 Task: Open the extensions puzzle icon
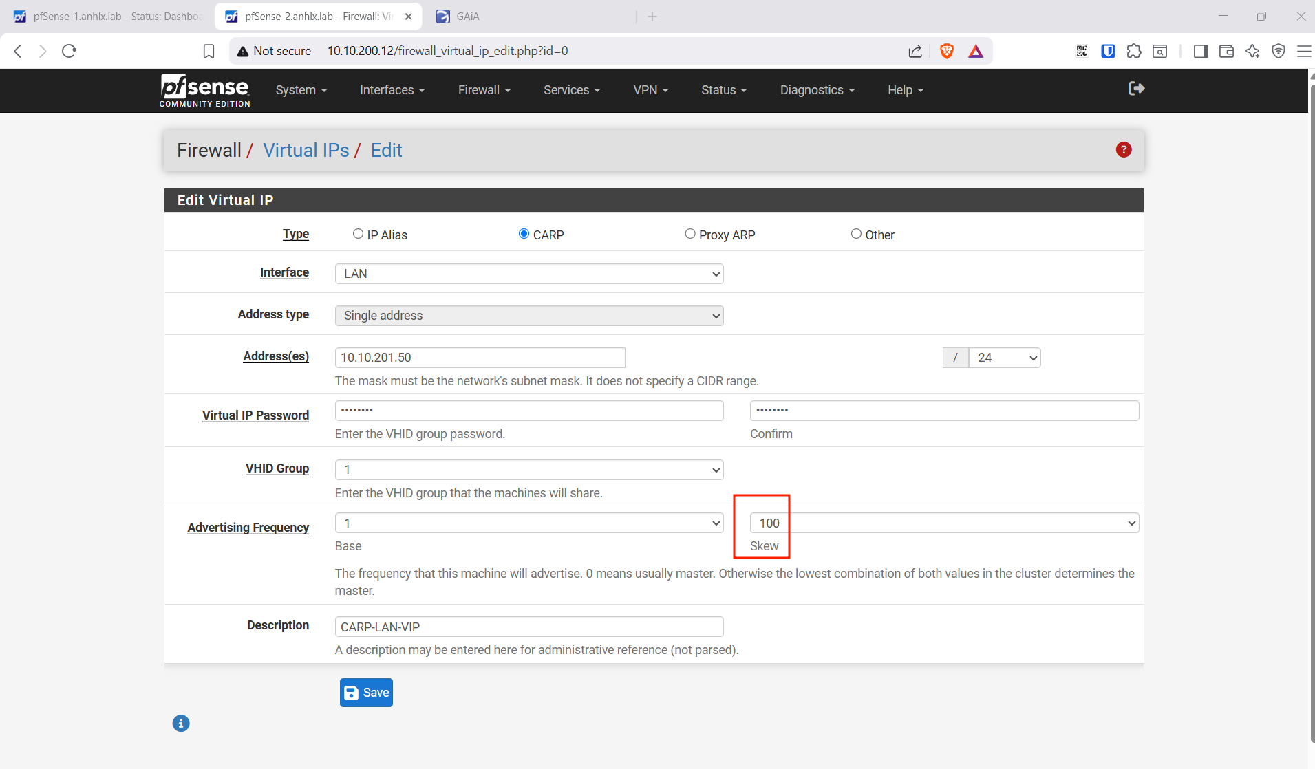[1134, 51]
